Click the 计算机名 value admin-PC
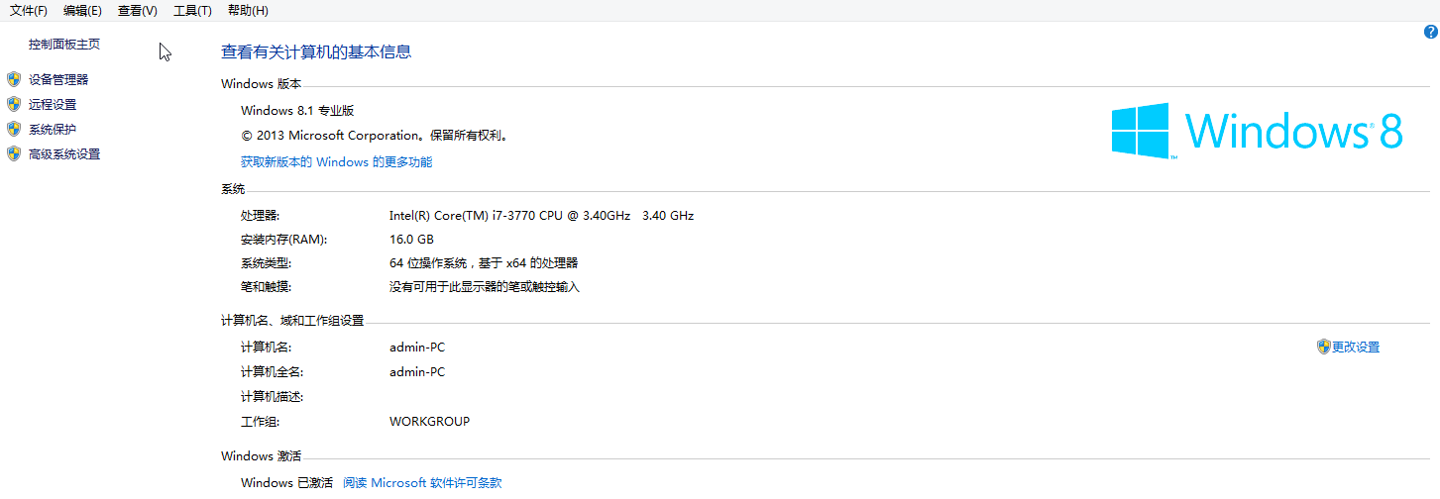The height and width of the screenshot is (499, 1440). click(417, 348)
